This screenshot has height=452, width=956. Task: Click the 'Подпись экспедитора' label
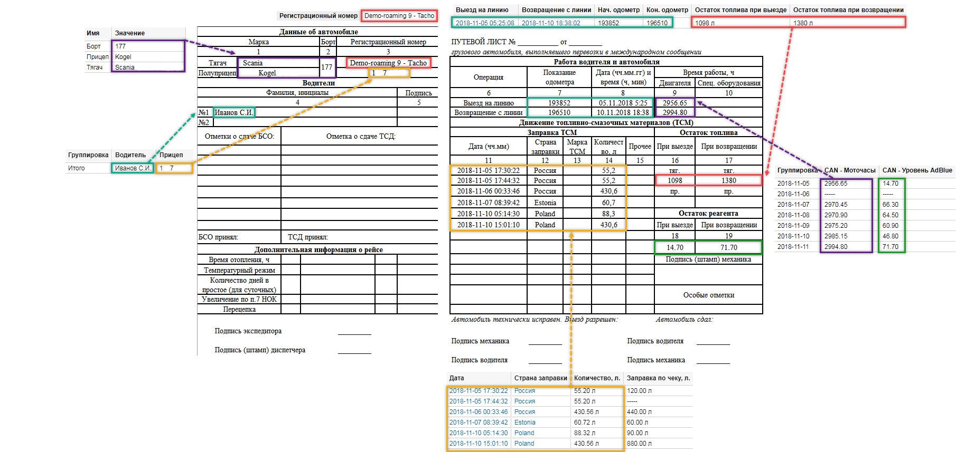point(248,331)
